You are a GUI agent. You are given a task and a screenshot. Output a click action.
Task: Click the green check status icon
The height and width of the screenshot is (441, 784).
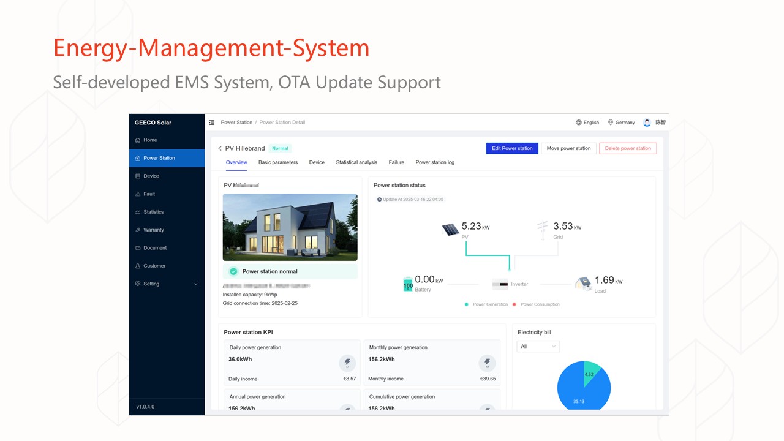(x=233, y=271)
